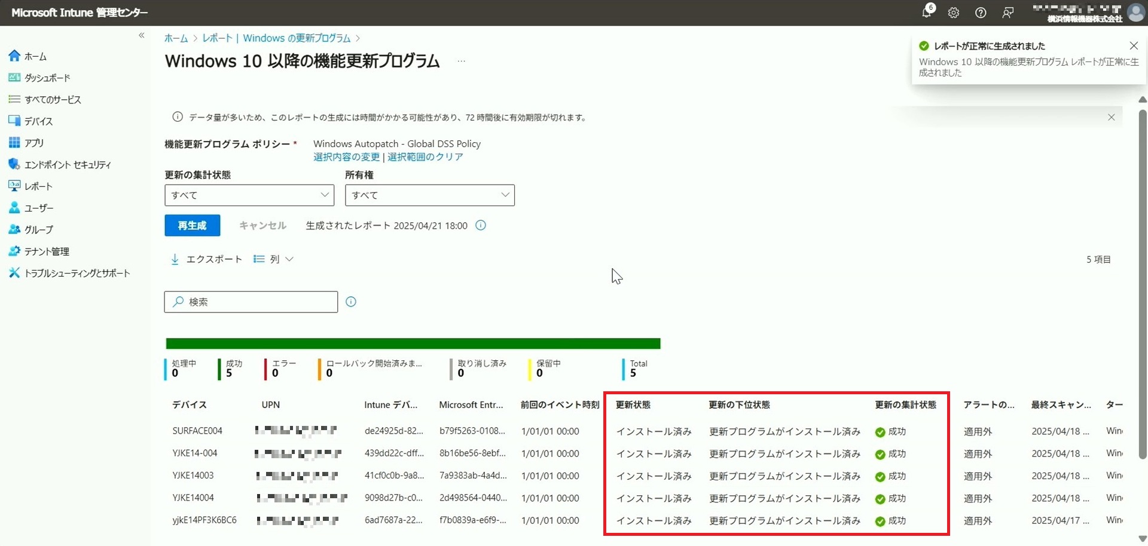Sort by 前回のイベント時刻 column header
This screenshot has height=546, width=1148.
[x=560, y=405]
